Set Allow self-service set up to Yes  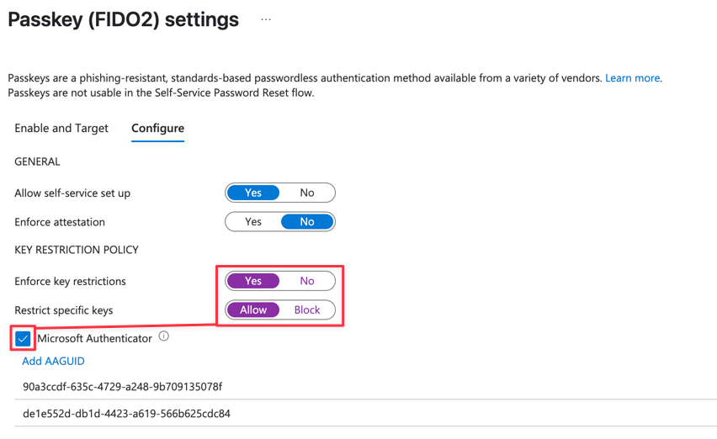253,193
